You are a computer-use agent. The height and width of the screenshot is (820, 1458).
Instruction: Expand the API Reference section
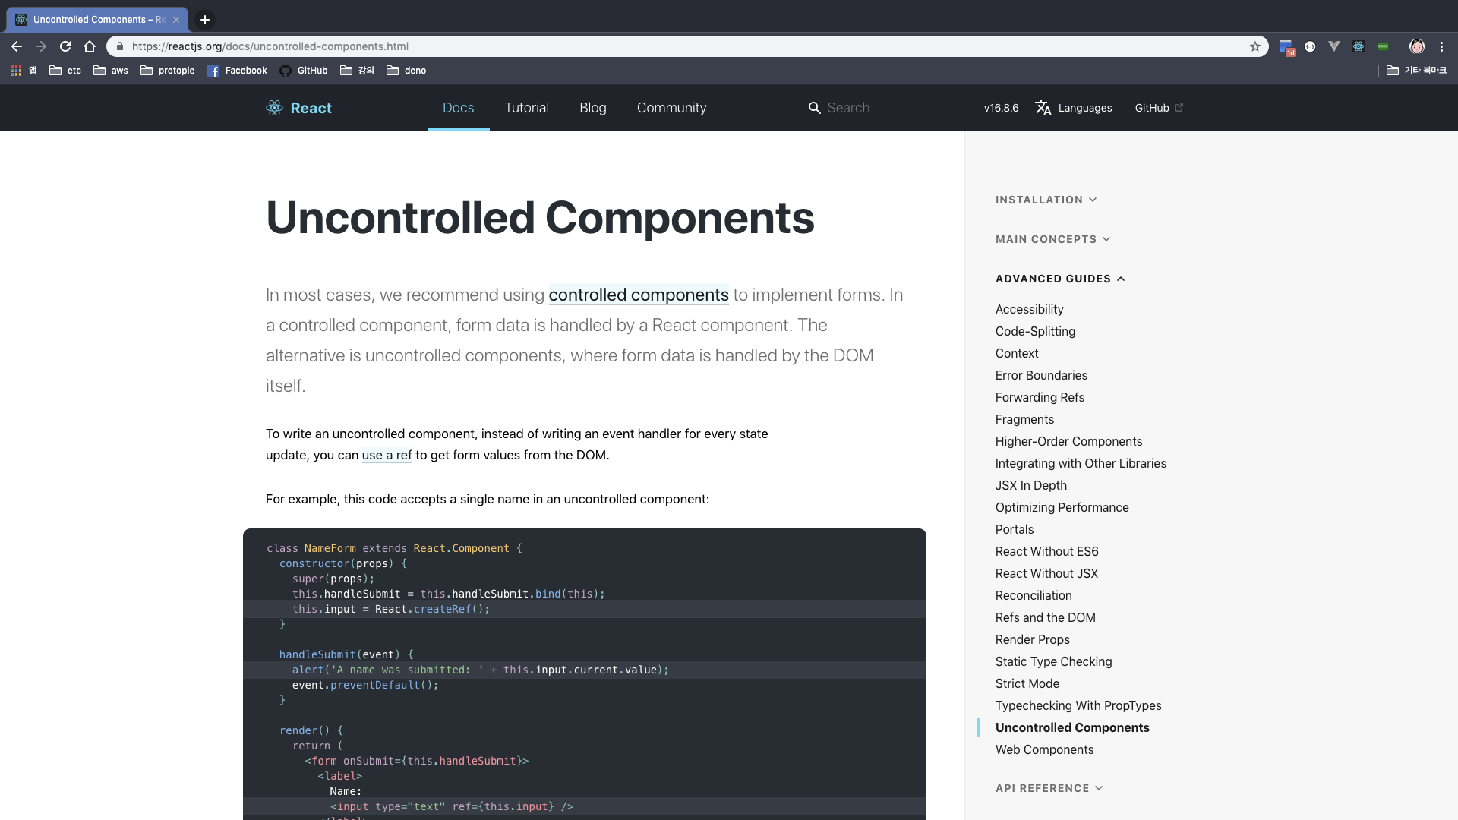1049,788
